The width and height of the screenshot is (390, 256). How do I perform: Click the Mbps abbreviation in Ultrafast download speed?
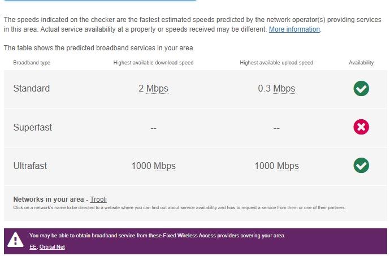(x=164, y=166)
